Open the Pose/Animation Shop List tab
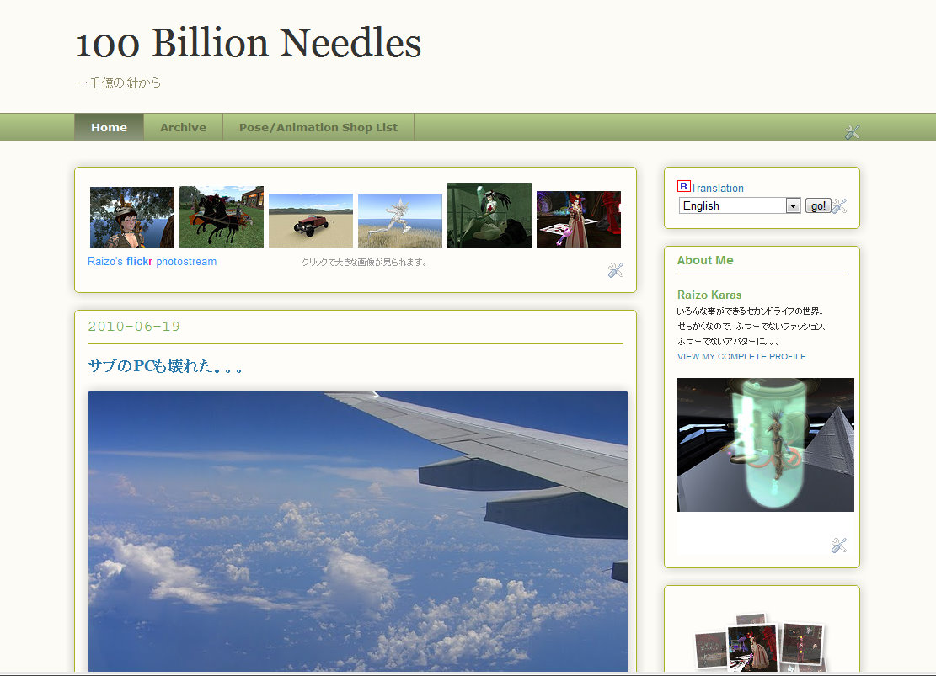This screenshot has height=676, width=936. point(318,127)
